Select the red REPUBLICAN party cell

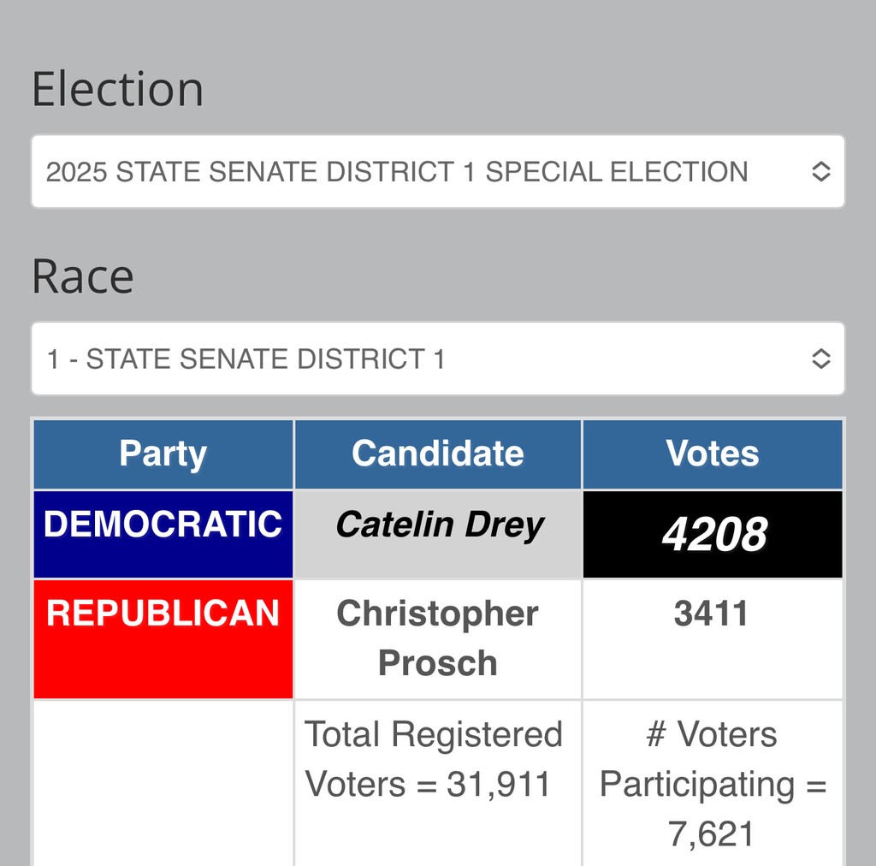coord(163,639)
